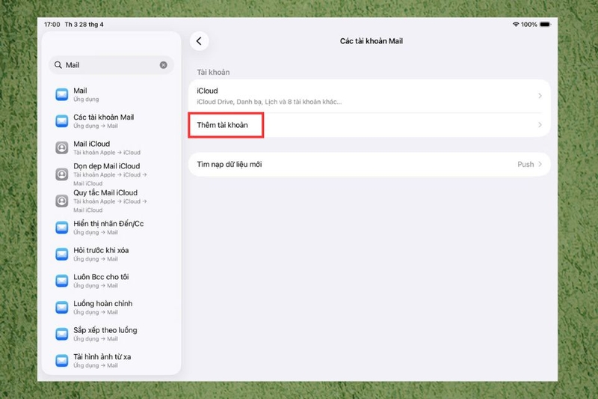Click the battery status icon
Image resolution: width=598 pixels, height=399 pixels.
click(546, 25)
